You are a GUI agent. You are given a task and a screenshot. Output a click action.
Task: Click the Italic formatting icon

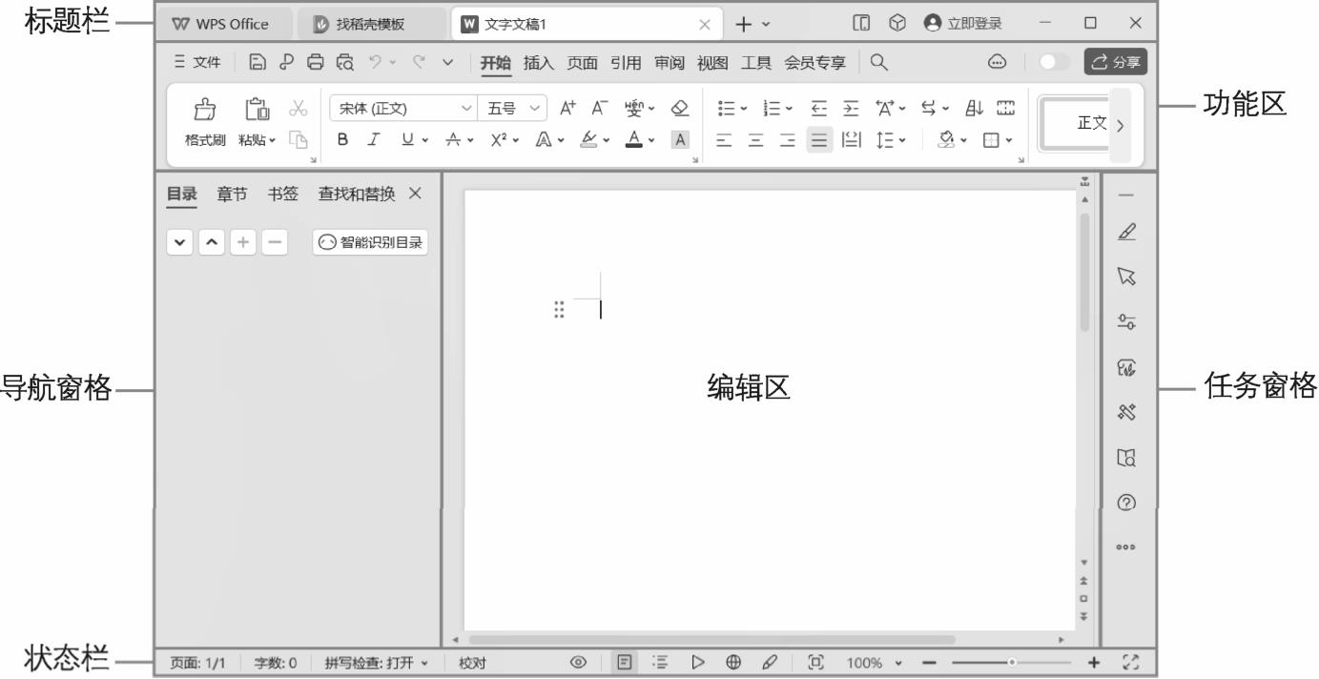(x=374, y=139)
